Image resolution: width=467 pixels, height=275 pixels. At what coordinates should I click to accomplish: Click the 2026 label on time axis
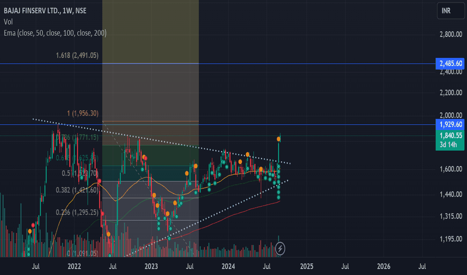(x=384, y=266)
